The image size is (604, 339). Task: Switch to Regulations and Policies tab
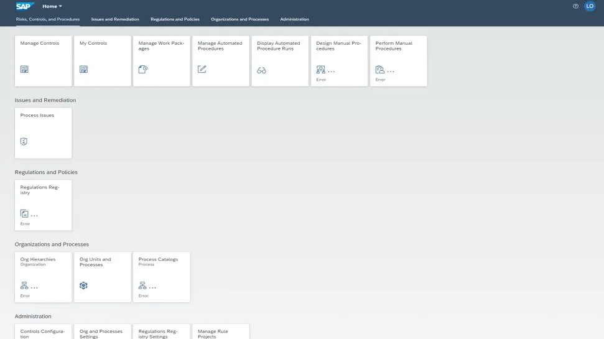pyautogui.click(x=175, y=19)
